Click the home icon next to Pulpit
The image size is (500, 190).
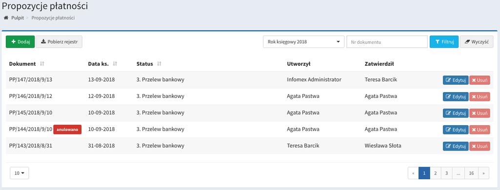pos(6,18)
